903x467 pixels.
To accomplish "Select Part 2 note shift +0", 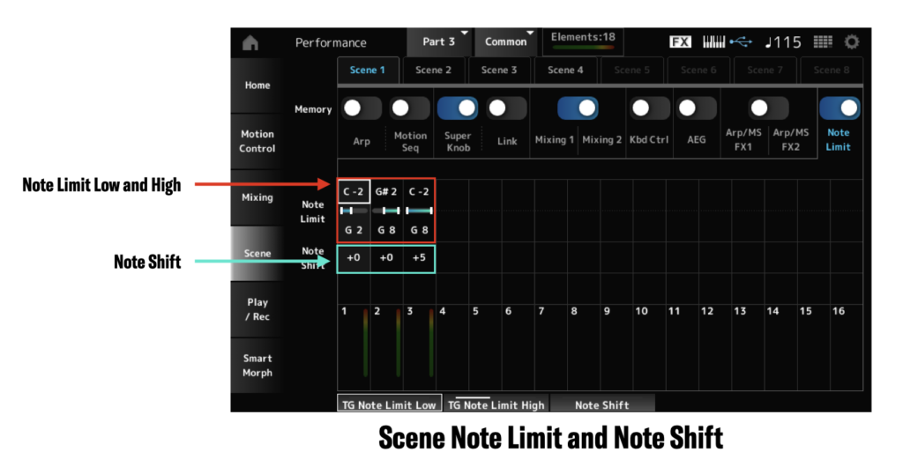I will [x=386, y=257].
